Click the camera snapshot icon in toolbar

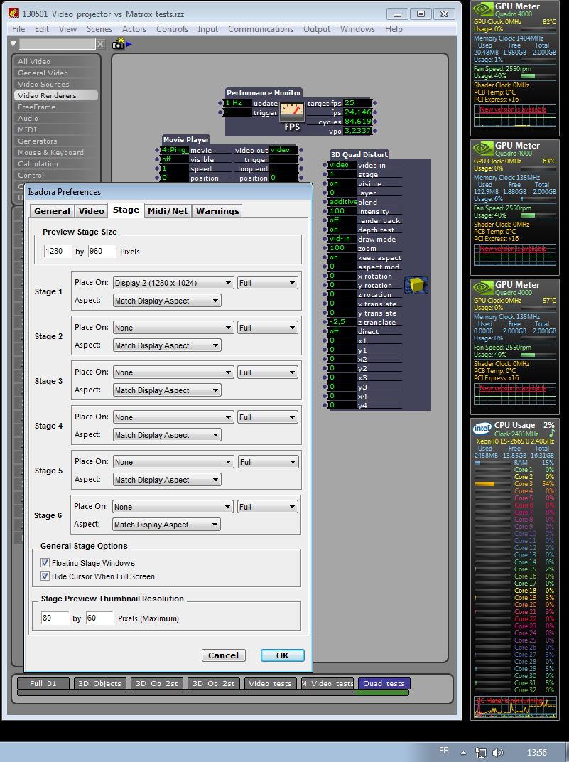(118, 44)
